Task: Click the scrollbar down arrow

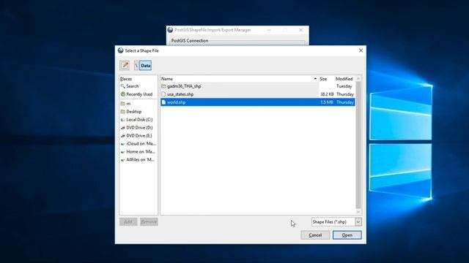Action: [358, 212]
